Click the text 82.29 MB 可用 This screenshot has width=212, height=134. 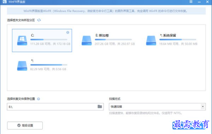(40, 69)
